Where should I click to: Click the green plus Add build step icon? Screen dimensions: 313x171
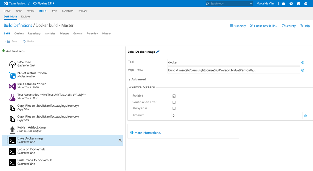[x=3, y=51]
